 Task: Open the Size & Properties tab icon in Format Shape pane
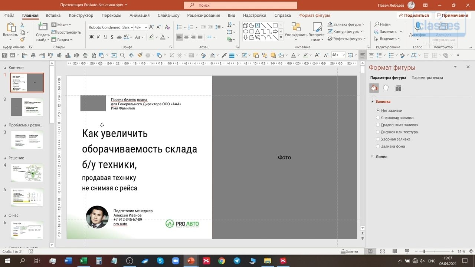(x=398, y=88)
